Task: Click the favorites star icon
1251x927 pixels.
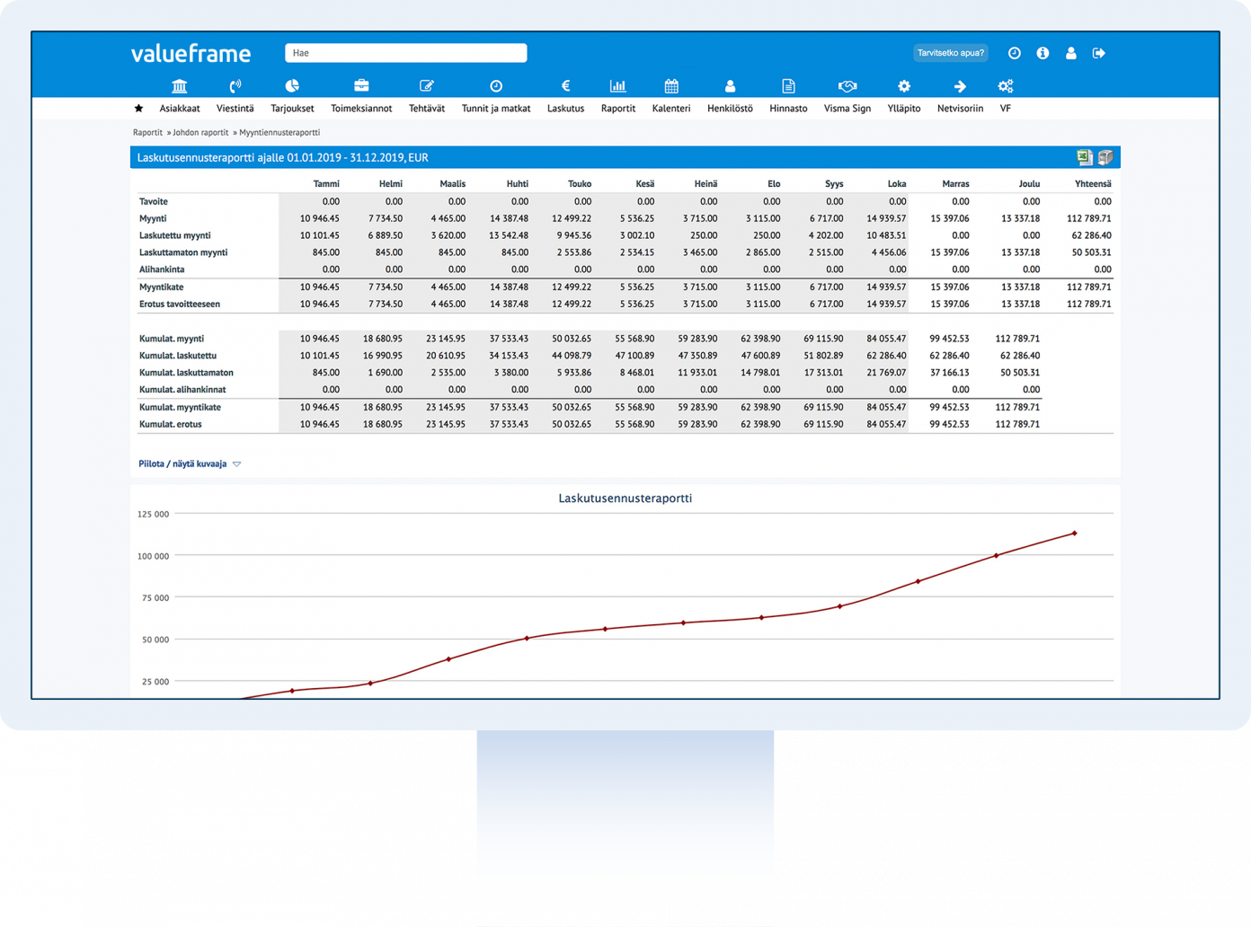Action: (138, 109)
